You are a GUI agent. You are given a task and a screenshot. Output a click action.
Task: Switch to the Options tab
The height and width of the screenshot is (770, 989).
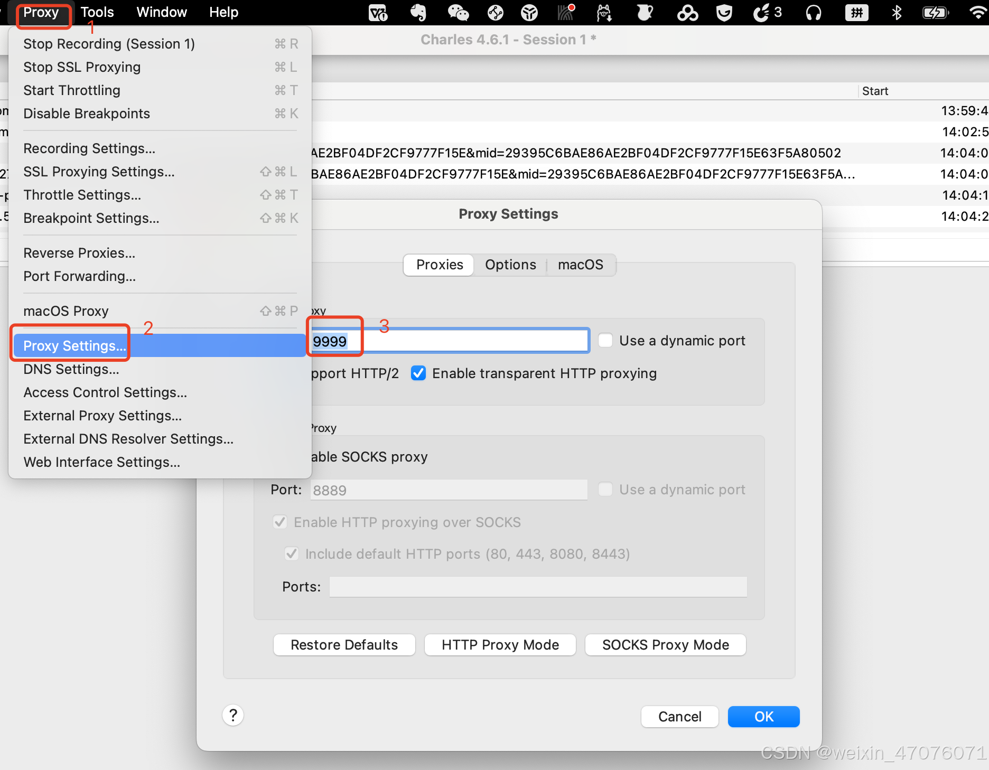(510, 265)
